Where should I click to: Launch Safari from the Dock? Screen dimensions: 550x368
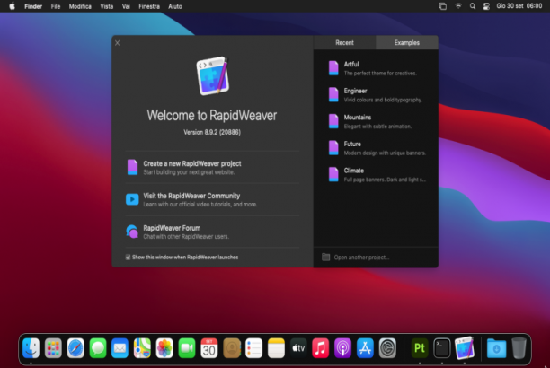[x=75, y=348]
